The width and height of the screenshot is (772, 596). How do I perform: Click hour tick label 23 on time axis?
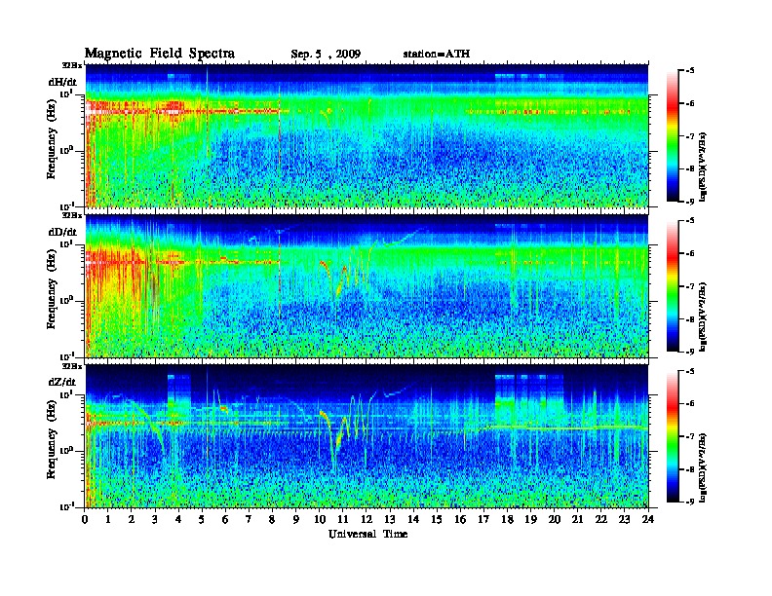point(624,519)
